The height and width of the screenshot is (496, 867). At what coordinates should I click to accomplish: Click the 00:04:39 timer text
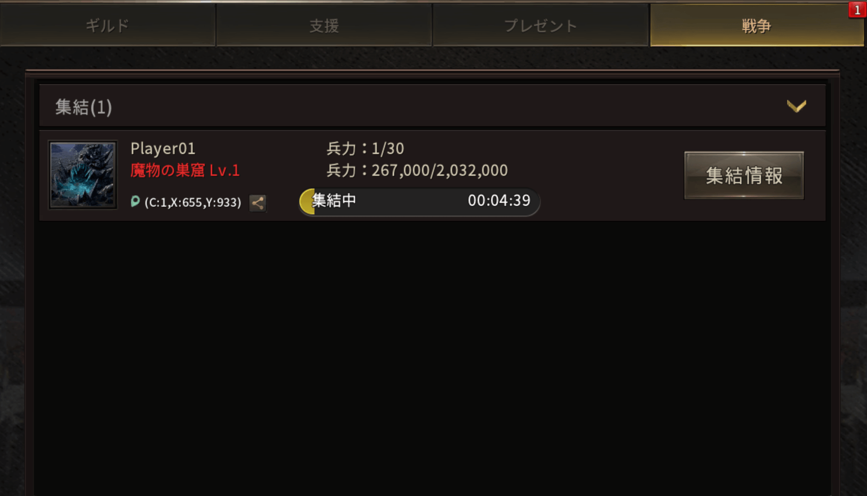coord(499,200)
